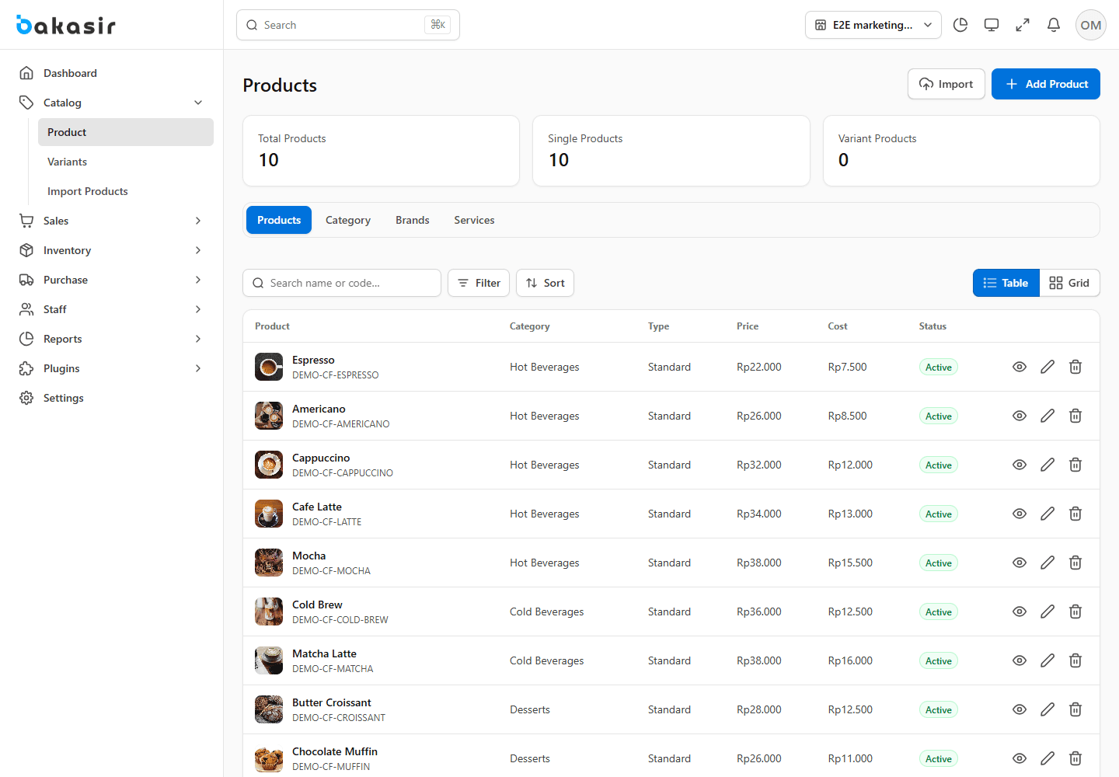Open the Sort options
Image resolution: width=1119 pixels, height=777 pixels.
point(545,283)
